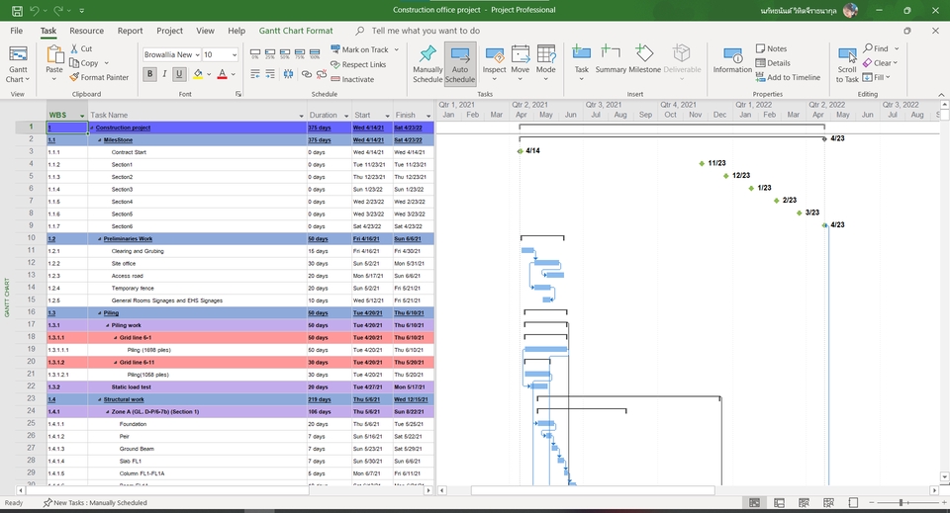Viewport: 950px width, 513px height.
Task: Switch to Report view in status bar
Action: pos(853,503)
